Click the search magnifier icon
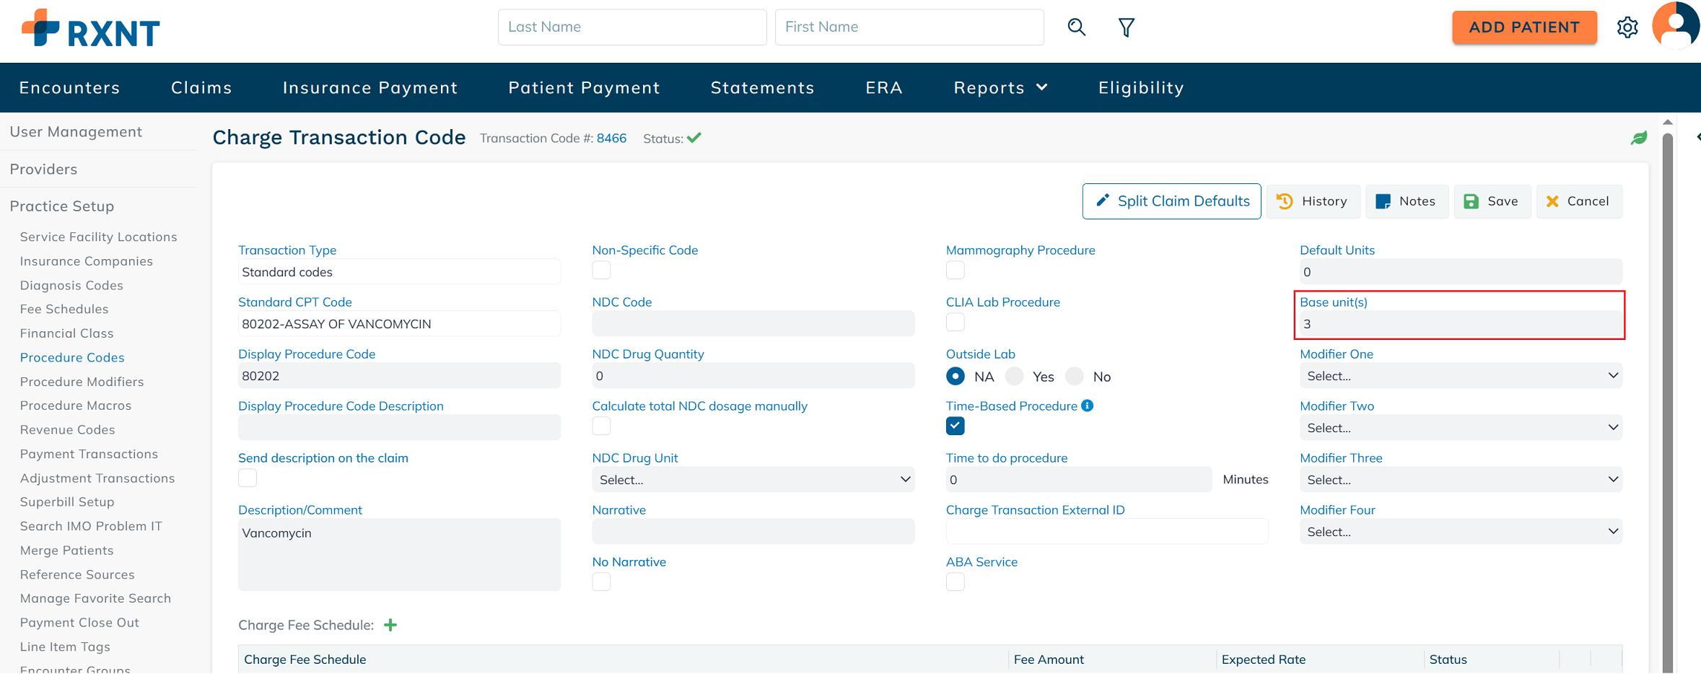 coord(1076,27)
